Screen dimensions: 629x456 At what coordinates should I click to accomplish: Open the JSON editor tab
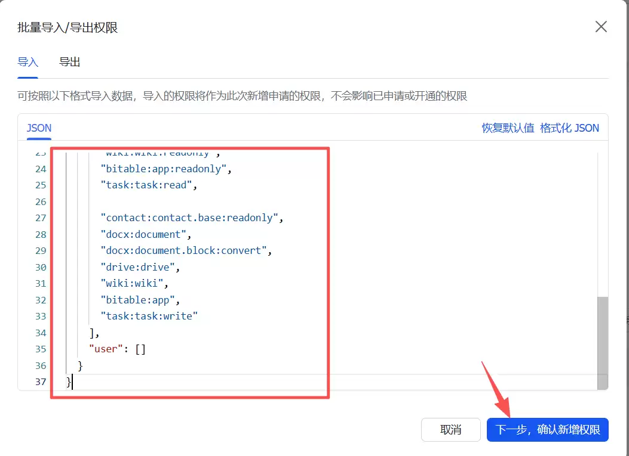point(39,128)
